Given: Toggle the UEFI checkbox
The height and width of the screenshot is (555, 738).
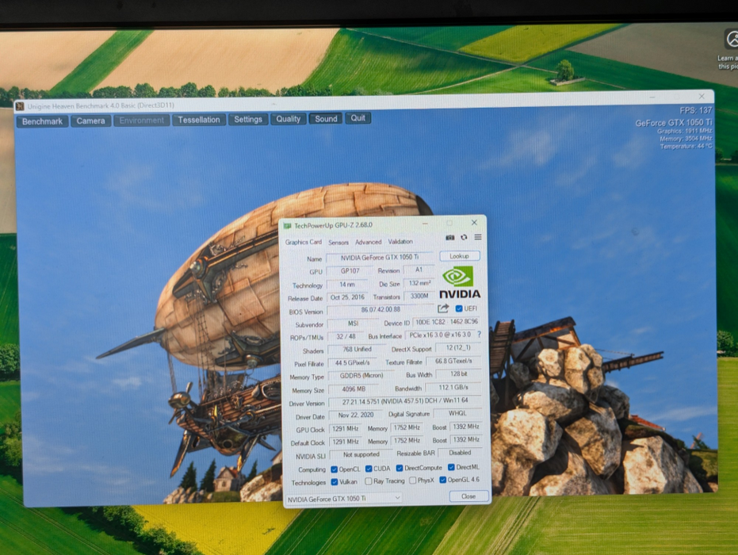Looking at the screenshot, I should click(x=459, y=308).
